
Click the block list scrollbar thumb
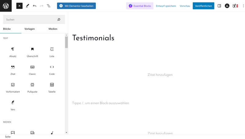pyautogui.click(x=66, y=42)
